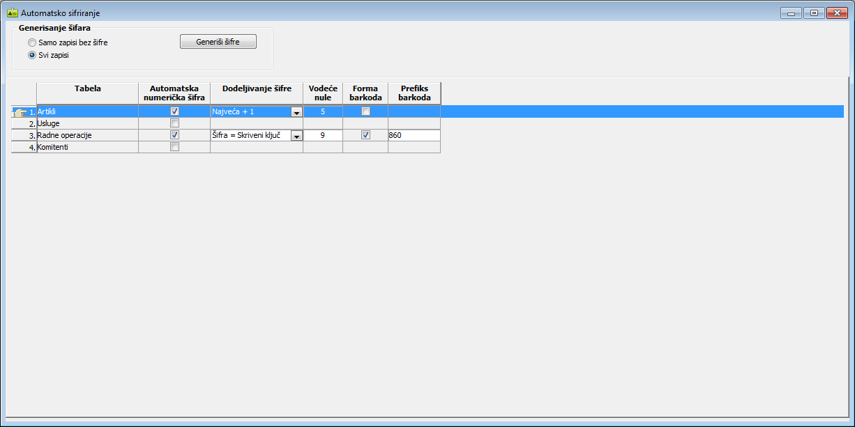Click the hand pointer row indicator icon
This screenshot has width=855, height=427.
(20, 112)
